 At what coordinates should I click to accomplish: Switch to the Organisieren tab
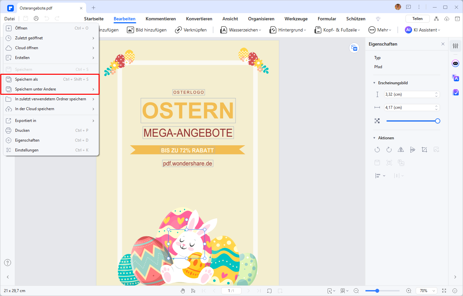(261, 19)
